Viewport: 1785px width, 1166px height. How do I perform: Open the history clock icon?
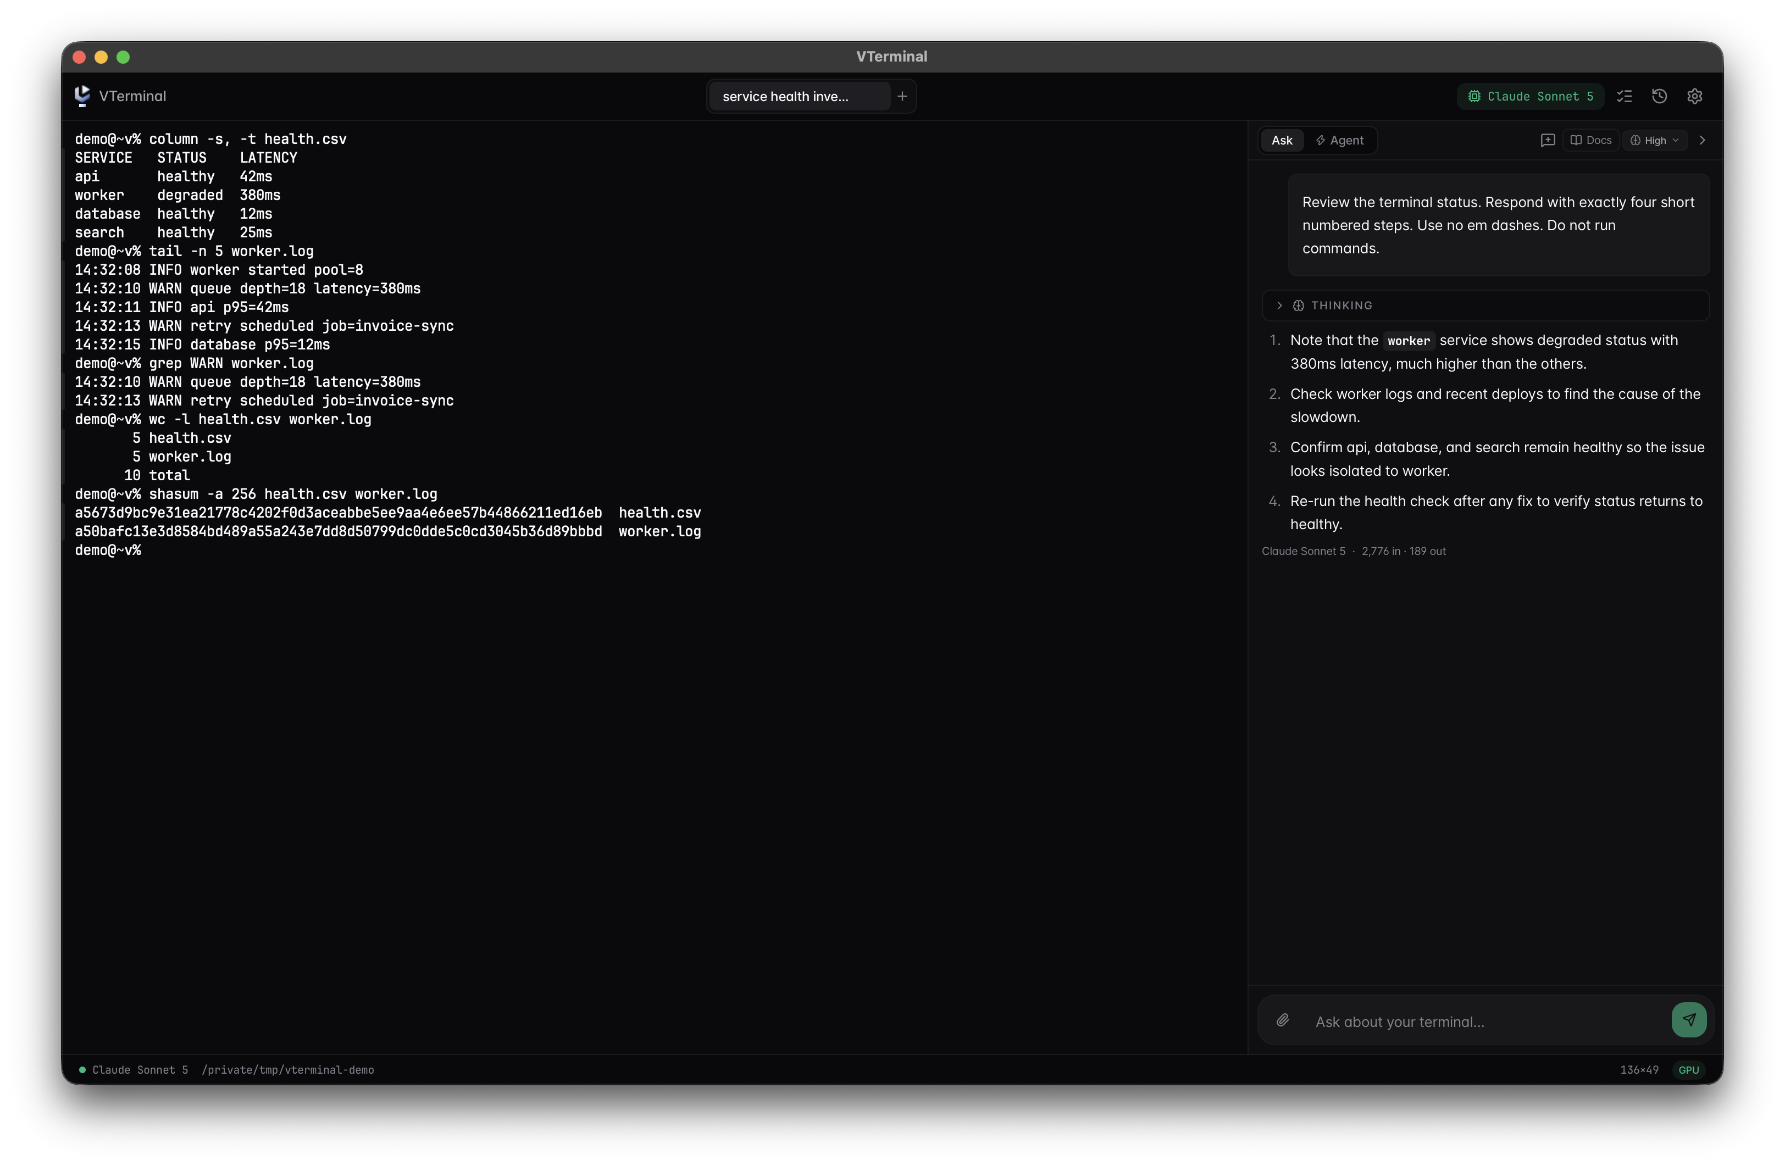pyautogui.click(x=1660, y=96)
